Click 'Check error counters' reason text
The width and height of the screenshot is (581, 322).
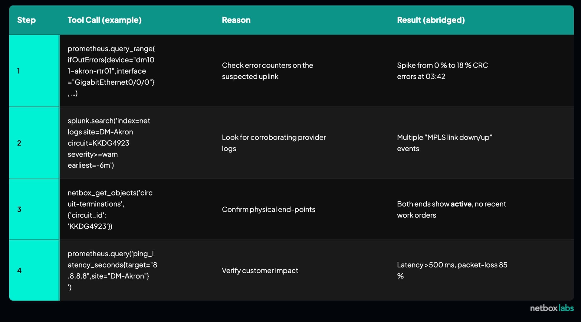click(x=267, y=71)
